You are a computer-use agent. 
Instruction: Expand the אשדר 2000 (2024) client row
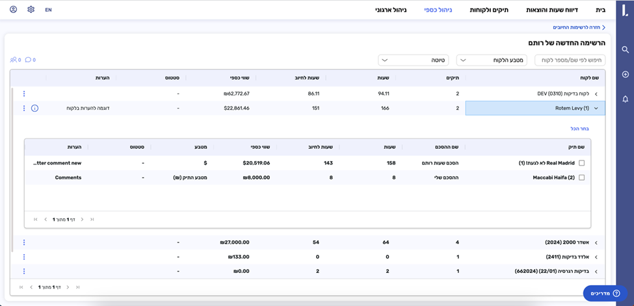pos(596,242)
